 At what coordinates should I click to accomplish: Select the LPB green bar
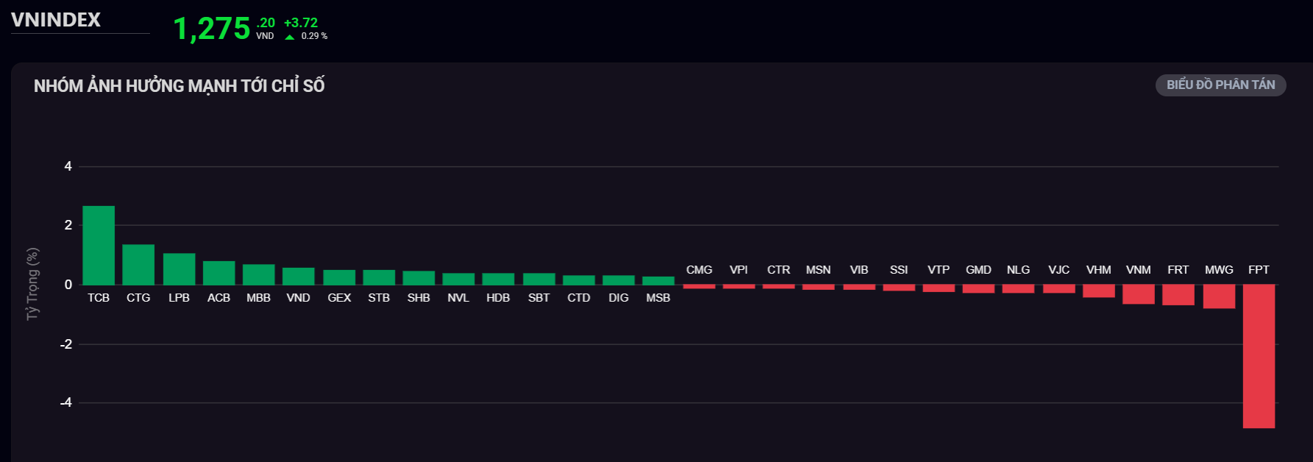point(179,269)
